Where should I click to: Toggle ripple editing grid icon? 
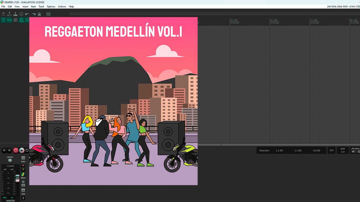pos(15,20)
